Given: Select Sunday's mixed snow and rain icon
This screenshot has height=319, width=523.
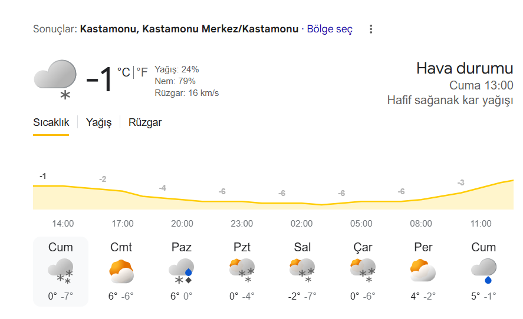Looking at the screenshot, I should point(182,271).
